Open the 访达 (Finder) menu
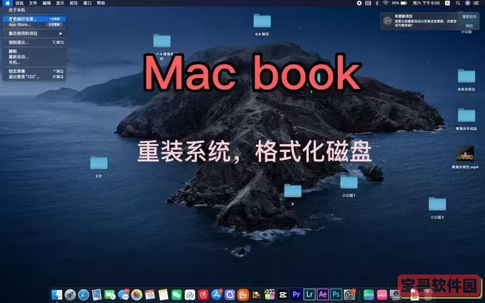485x303 pixels. (x=19, y=3)
